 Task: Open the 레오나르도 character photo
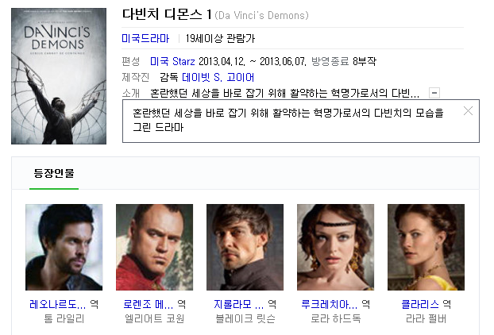tap(64, 247)
